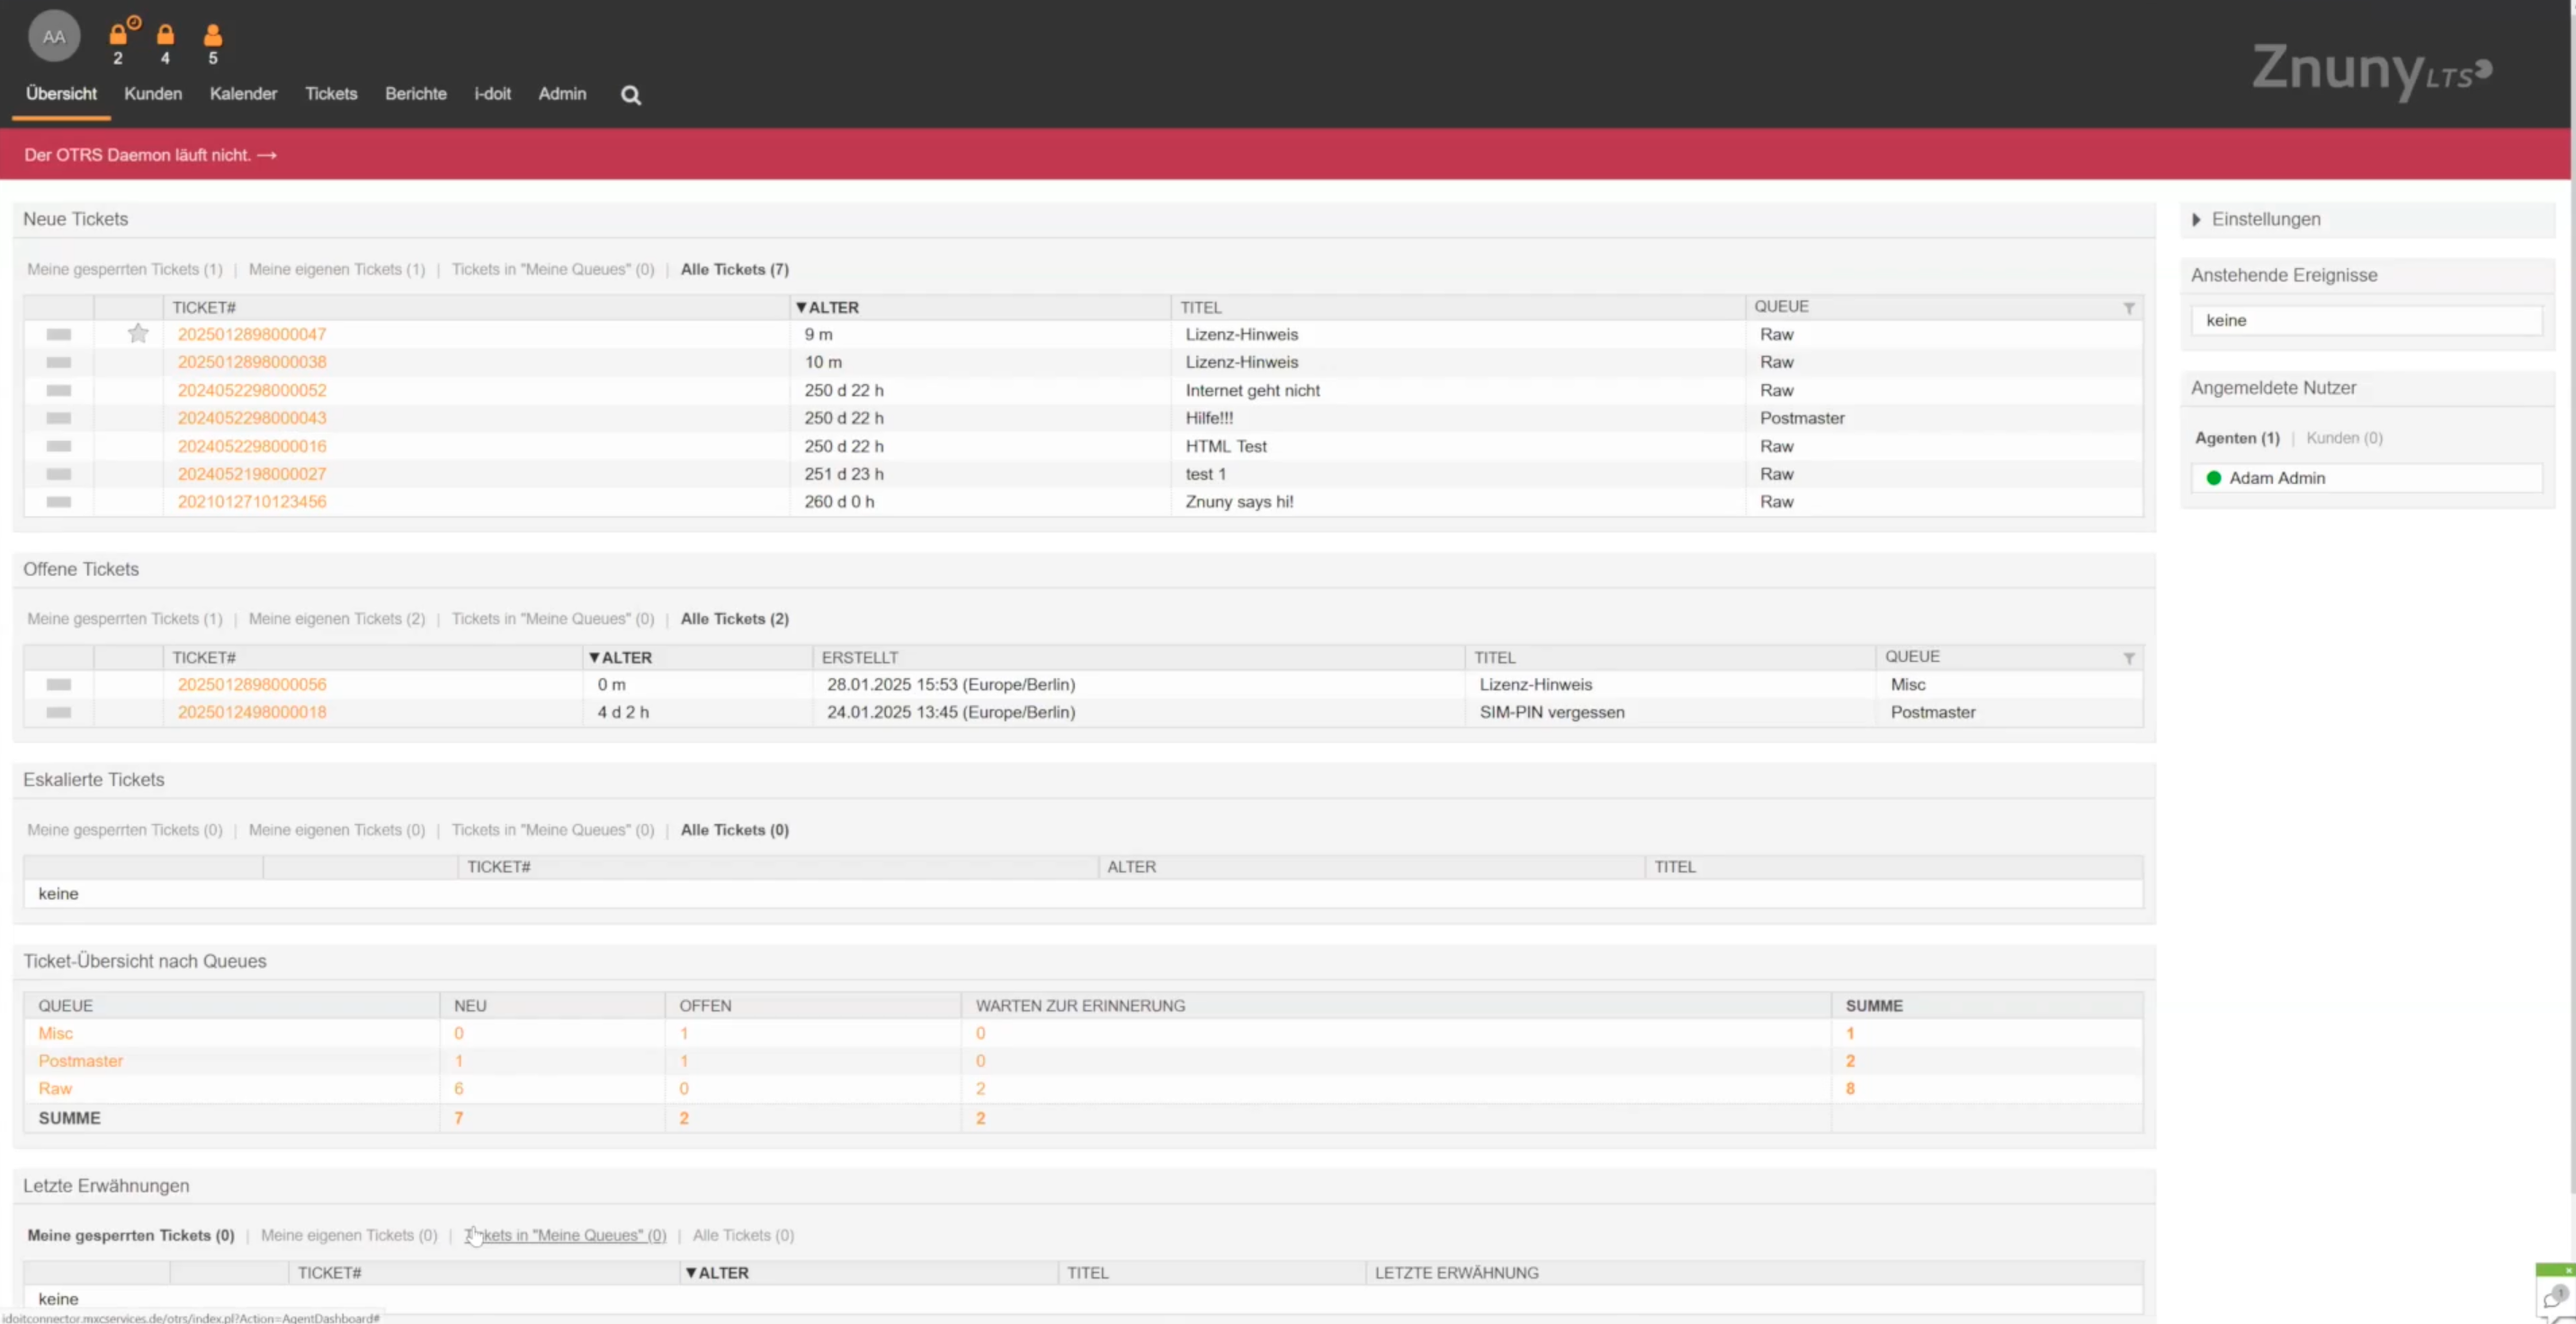The width and height of the screenshot is (2576, 1324).
Task: Sort Neue Tickets by the ALTER column
Action: [828, 308]
